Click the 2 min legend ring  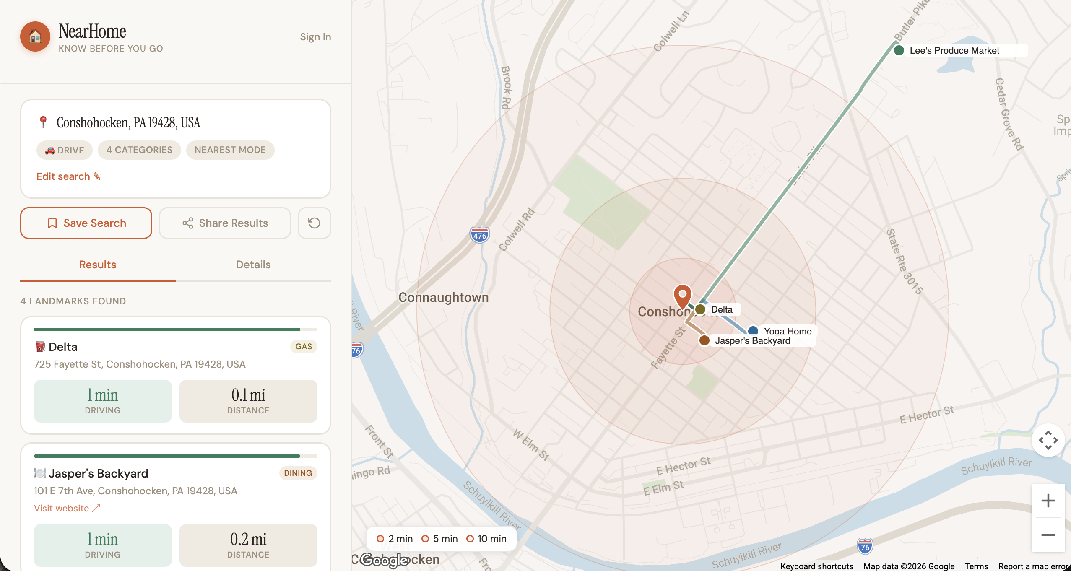tap(380, 539)
